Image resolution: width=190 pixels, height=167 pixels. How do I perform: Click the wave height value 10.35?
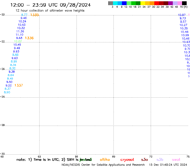coord(184,28)
